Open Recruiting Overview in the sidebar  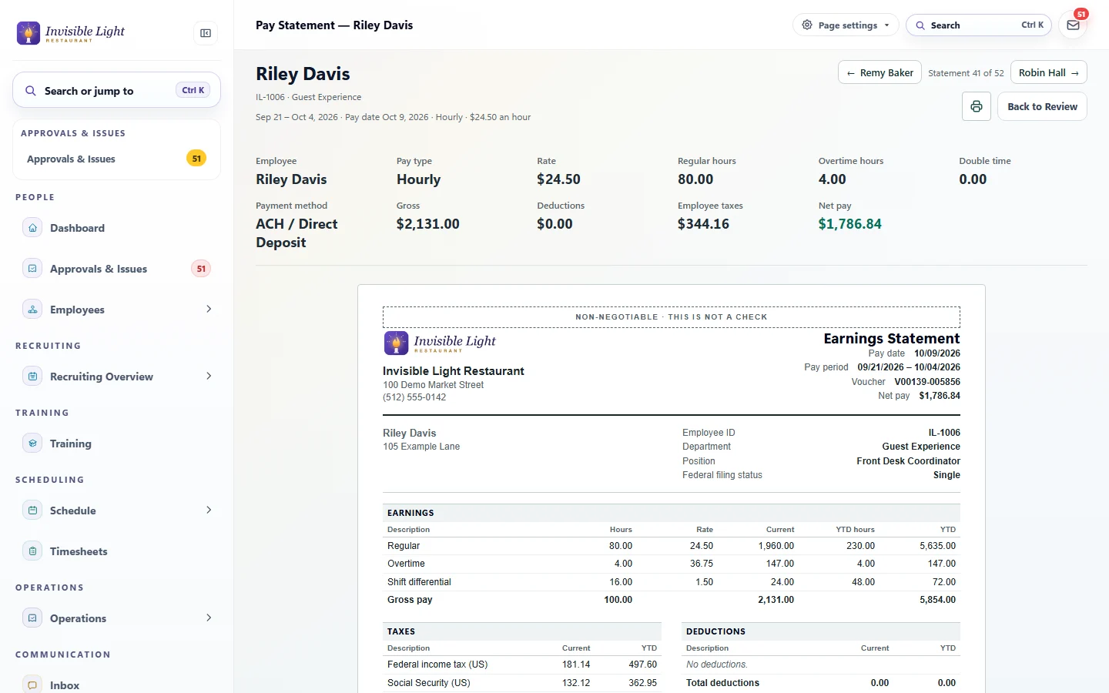(117, 377)
